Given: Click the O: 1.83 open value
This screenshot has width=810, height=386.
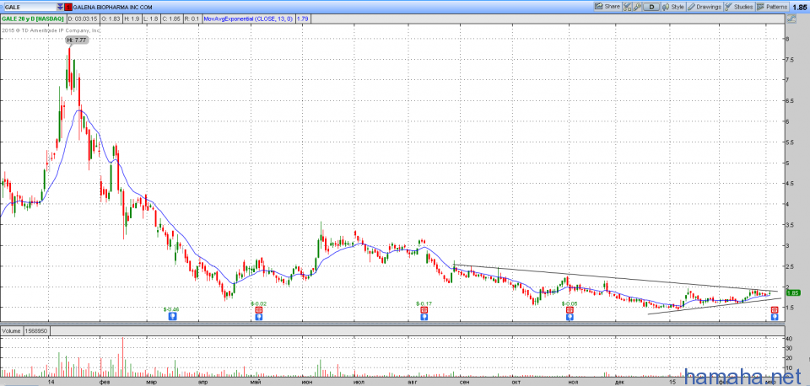Looking at the screenshot, I should pyautogui.click(x=111, y=19).
